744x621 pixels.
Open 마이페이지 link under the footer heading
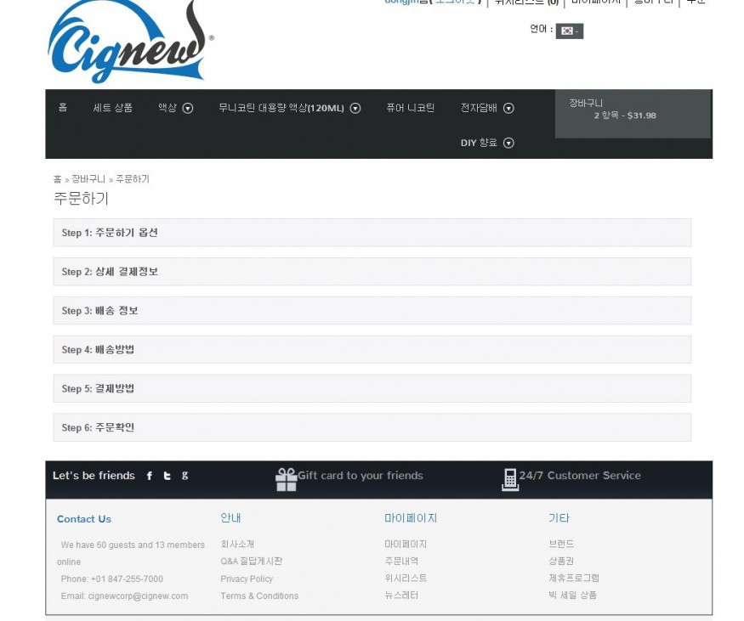coord(406,544)
